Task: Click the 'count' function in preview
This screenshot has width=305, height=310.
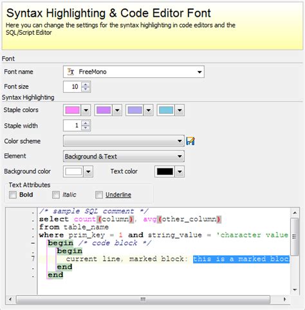Action: click(x=85, y=219)
